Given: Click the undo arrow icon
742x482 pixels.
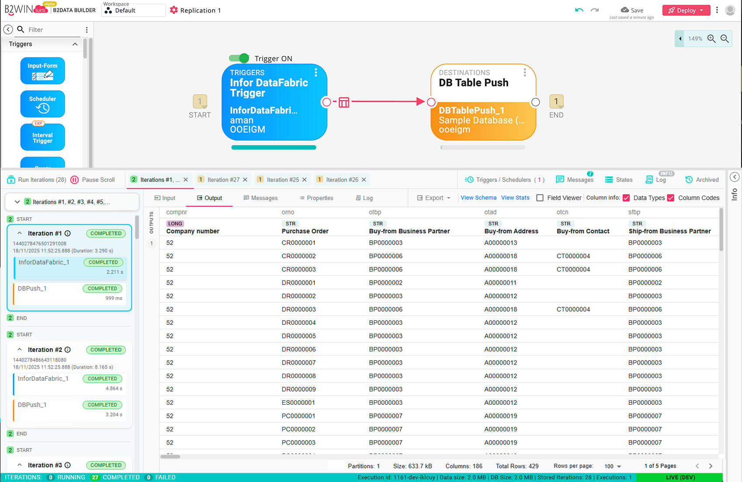Looking at the screenshot, I should (x=579, y=10).
